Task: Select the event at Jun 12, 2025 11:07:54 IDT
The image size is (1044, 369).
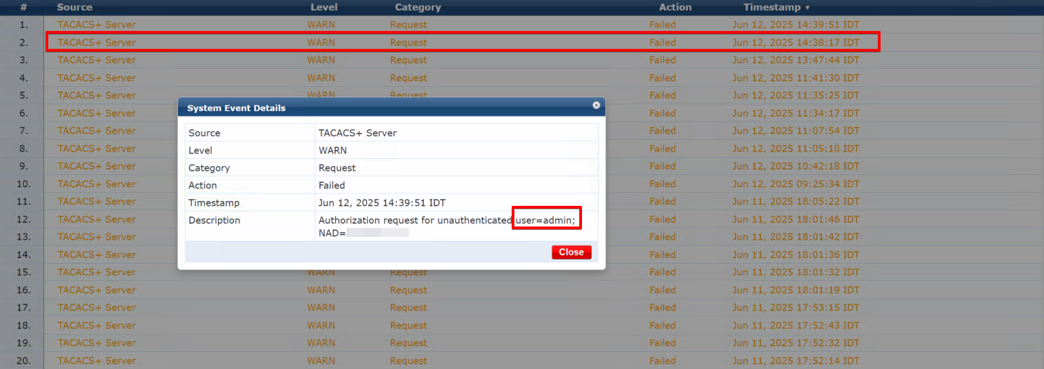Action: tap(522, 131)
